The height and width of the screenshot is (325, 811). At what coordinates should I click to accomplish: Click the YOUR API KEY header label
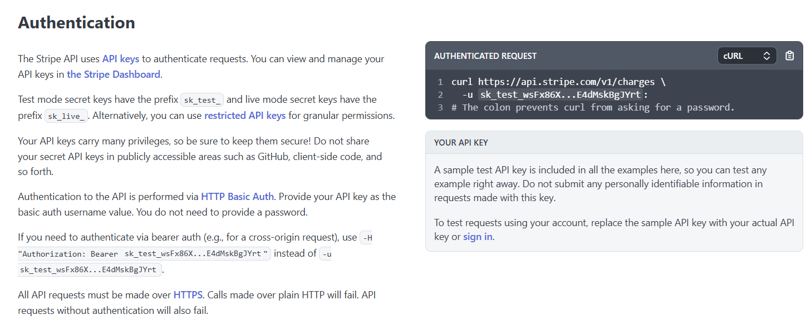click(x=461, y=142)
